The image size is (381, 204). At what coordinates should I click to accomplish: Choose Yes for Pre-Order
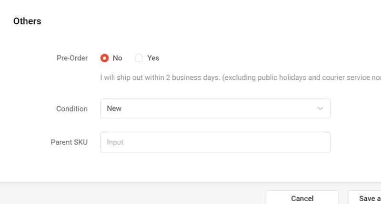(x=139, y=58)
